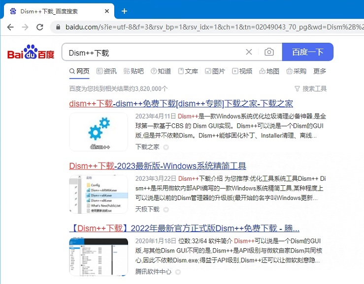Open a new browser tab
This screenshot has height=284, width=364.
pos(124,11)
